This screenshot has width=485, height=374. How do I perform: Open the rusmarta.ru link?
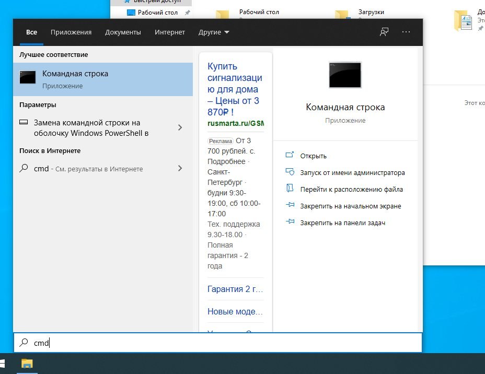click(x=236, y=123)
